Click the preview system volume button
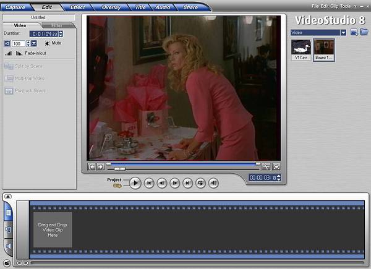371x269 pixels. coord(213,183)
